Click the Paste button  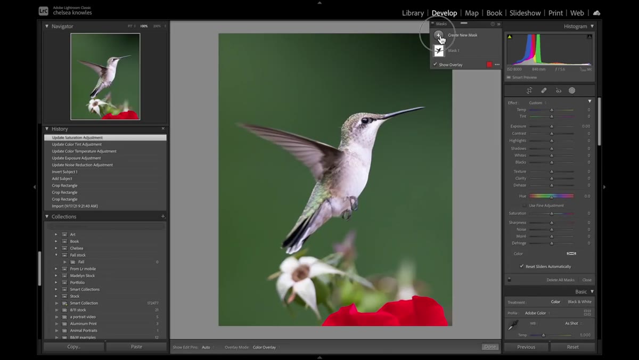tap(136, 347)
